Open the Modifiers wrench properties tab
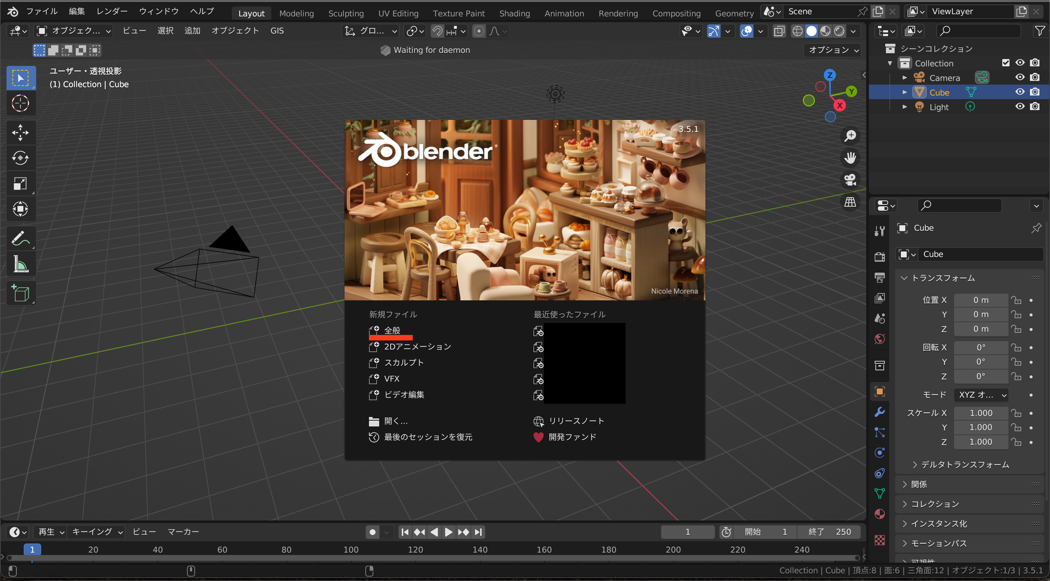 point(880,412)
